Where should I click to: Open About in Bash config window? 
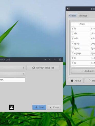click(x=76, y=81)
